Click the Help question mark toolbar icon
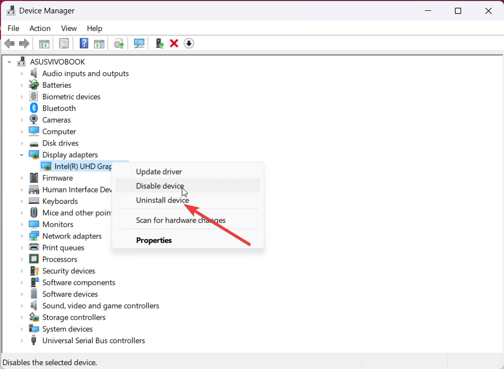504x369 pixels. coord(84,43)
